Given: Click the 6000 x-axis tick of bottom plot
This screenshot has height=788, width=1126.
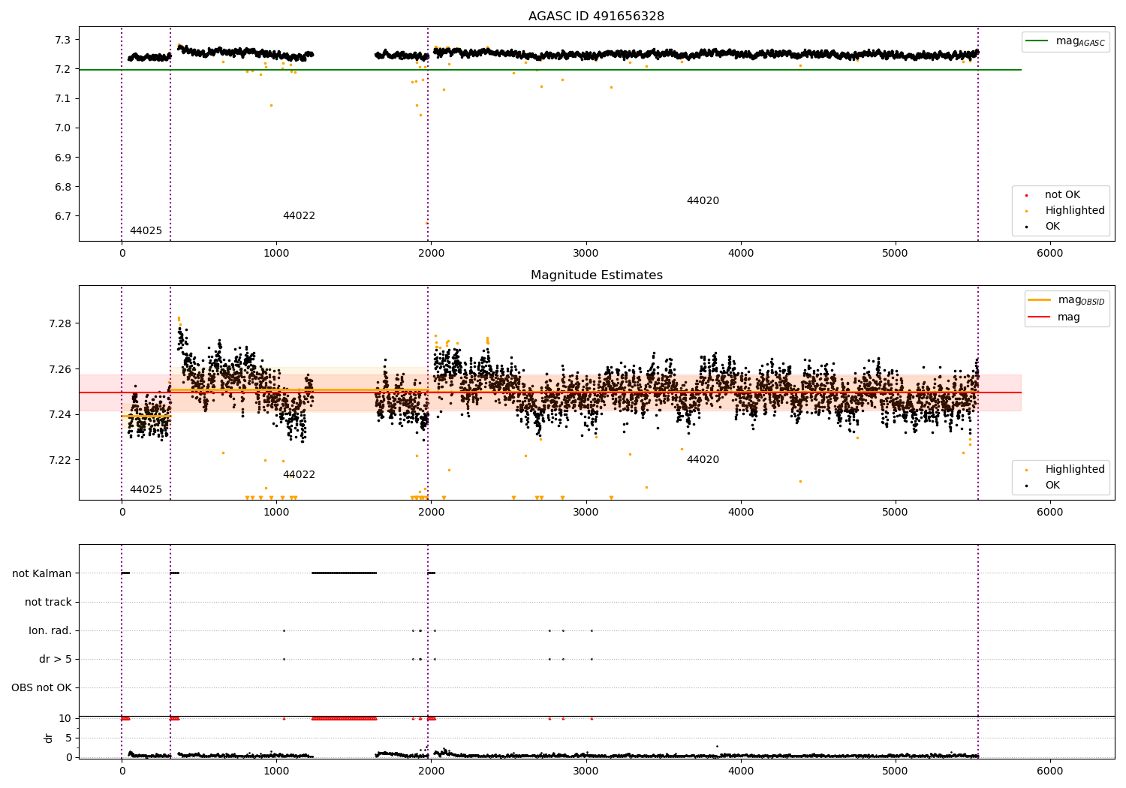Looking at the screenshot, I should [x=1049, y=771].
